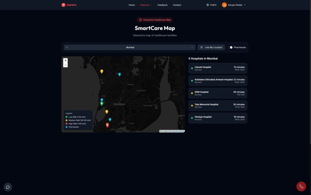
Task: Select the blue pharmacy marker just above red marker
Action: (110, 120)
